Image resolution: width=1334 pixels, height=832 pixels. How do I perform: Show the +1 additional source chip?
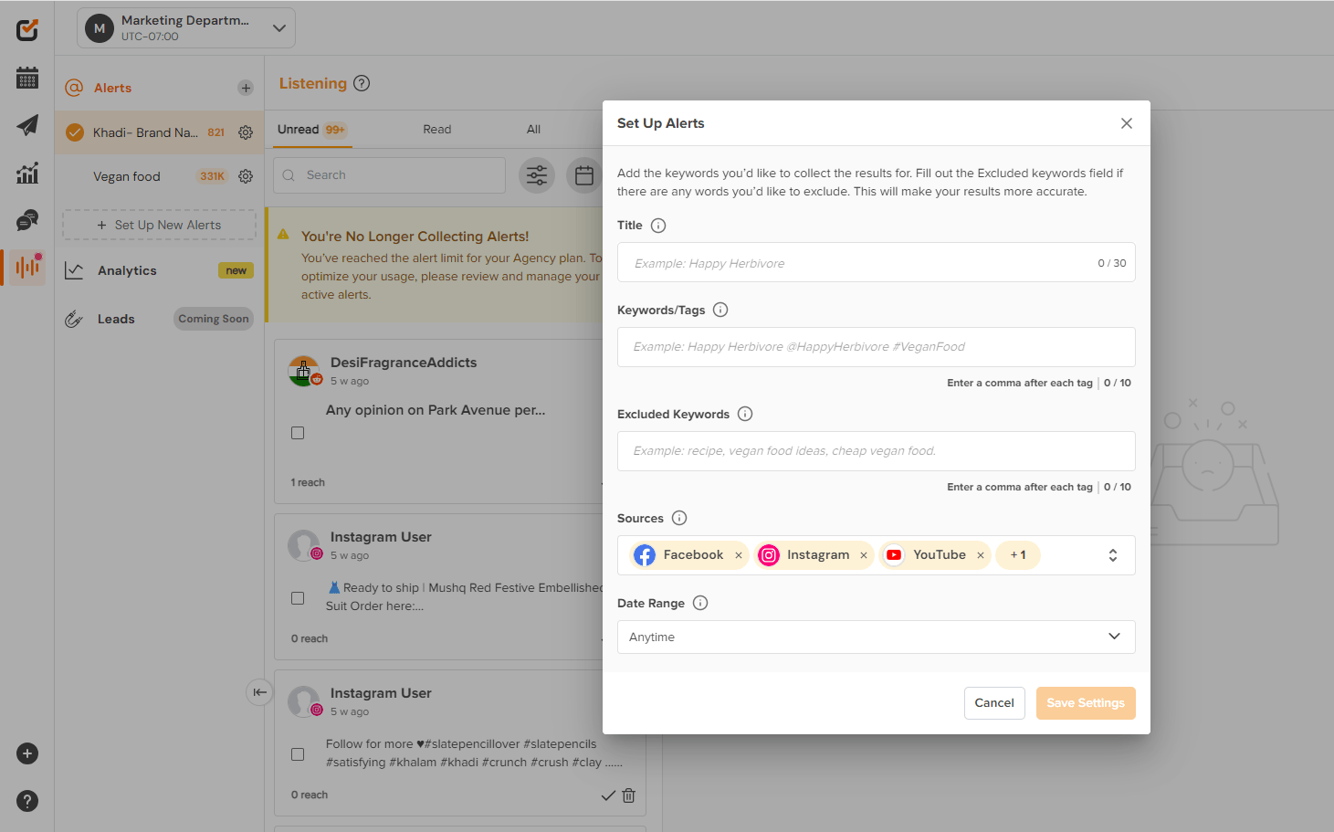(x=1018, y=555)
